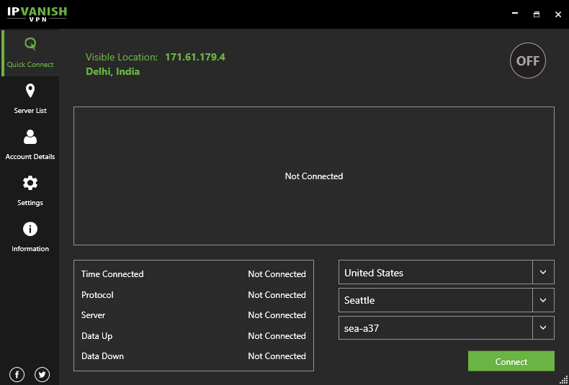Open the Facebook social icon
The width and height of the screenshot is (569, 385).
pos(17,374)
